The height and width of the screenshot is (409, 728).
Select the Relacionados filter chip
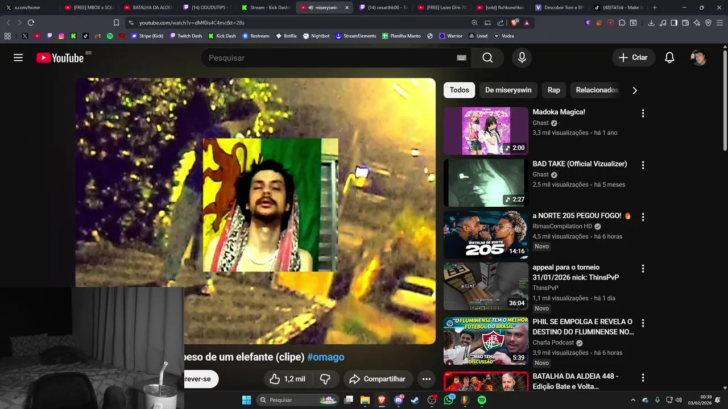click(597, 90)
